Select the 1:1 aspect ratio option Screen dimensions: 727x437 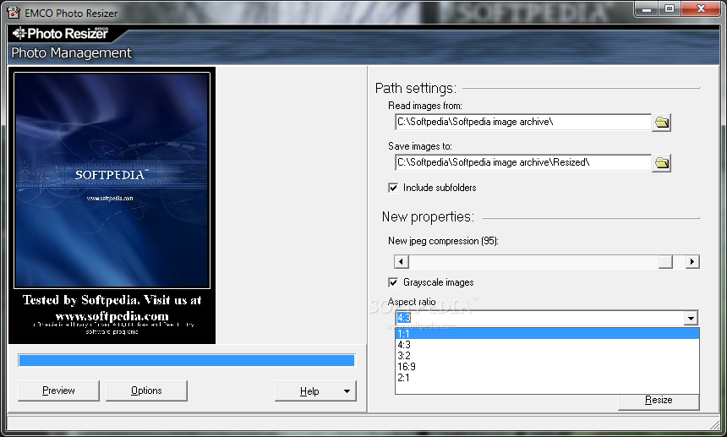tap(547, 334)
